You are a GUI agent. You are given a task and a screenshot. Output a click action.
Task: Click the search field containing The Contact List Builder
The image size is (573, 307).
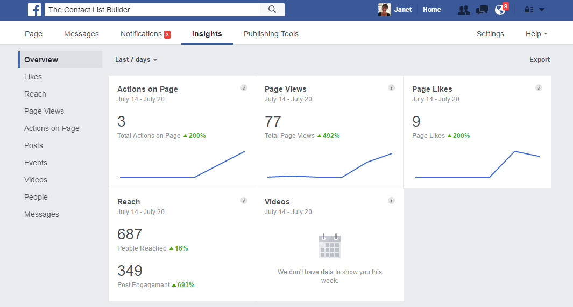[152, 10]
